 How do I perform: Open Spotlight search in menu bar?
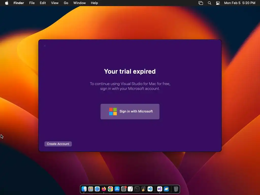(x=209, y=3)
